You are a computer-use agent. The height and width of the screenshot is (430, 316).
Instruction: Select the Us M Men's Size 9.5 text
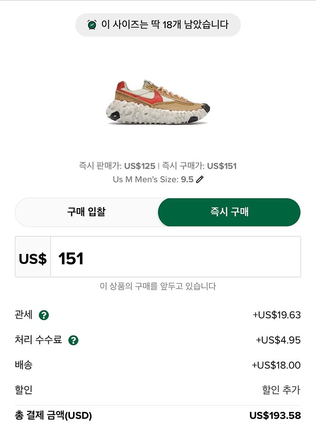153,179
